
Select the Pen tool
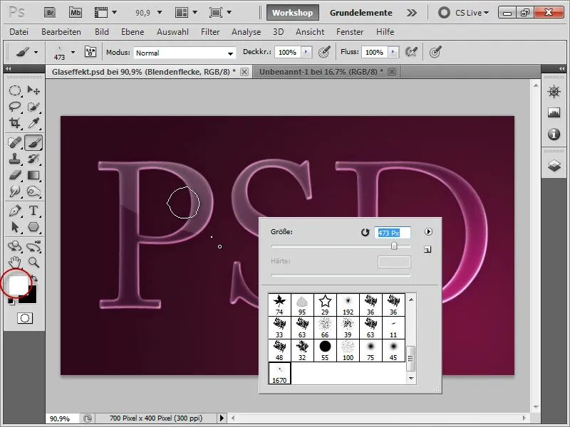point(15,211)
